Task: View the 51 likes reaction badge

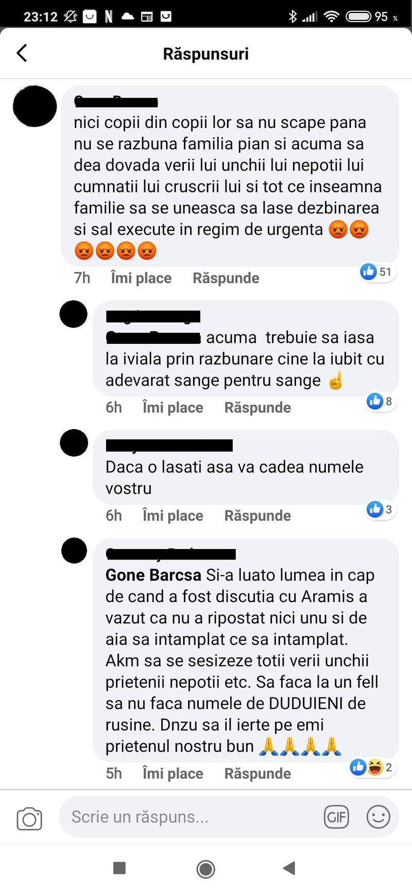Action: click(x=377, y=272)
